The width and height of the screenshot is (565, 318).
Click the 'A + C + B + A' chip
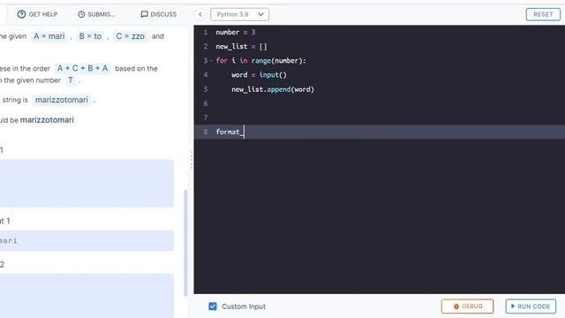82,68
